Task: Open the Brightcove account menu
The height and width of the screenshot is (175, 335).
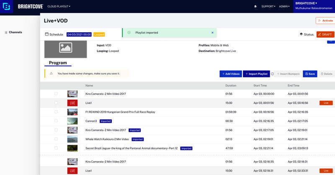Action: [x=306, y=3]
